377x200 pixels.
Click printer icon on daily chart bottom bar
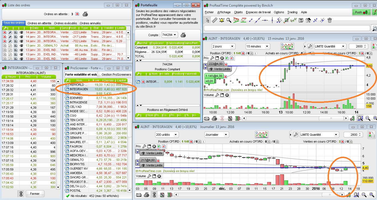146,195
